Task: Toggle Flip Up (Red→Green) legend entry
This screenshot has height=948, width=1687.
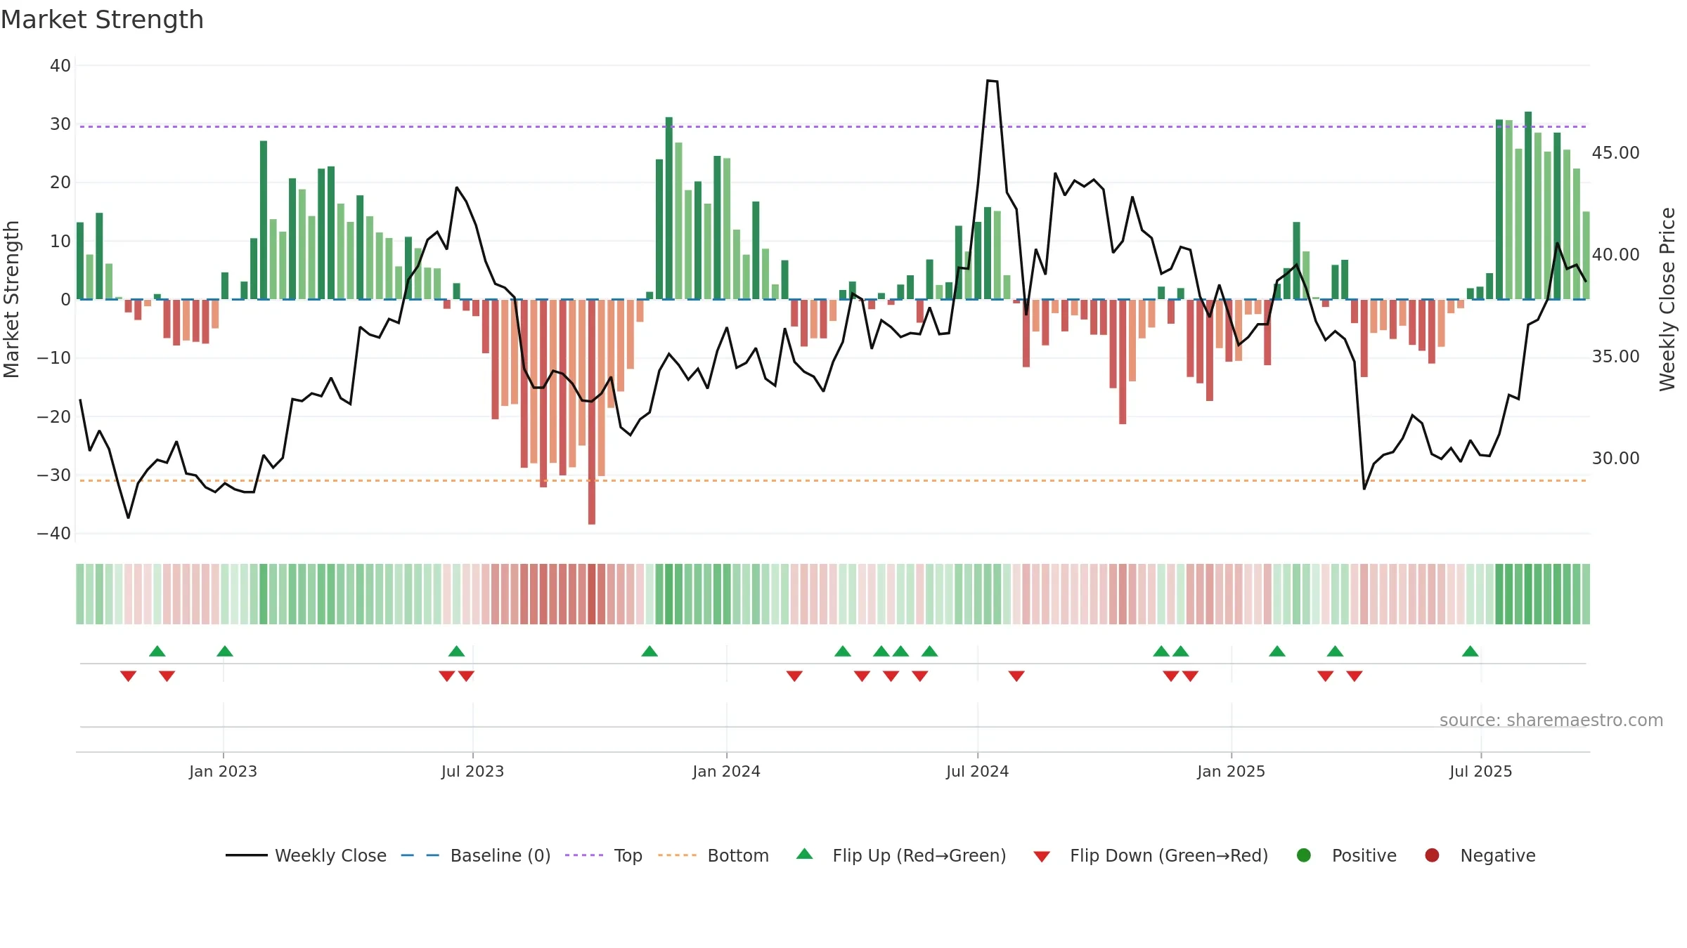Action: pyautogui.click(x=901, y=855)
